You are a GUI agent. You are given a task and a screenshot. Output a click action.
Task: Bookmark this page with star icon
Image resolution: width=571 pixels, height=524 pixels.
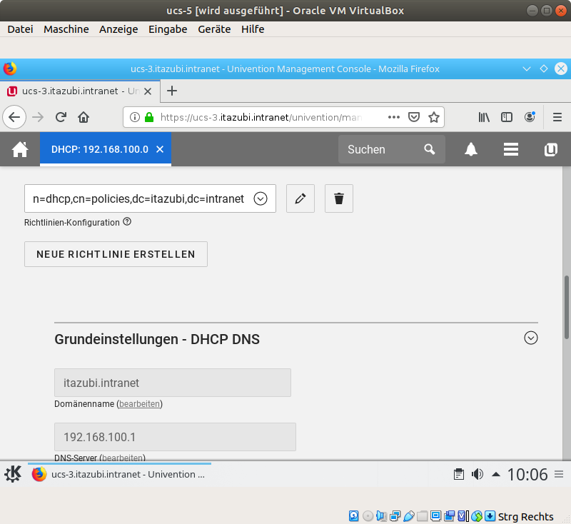(434, 117)
